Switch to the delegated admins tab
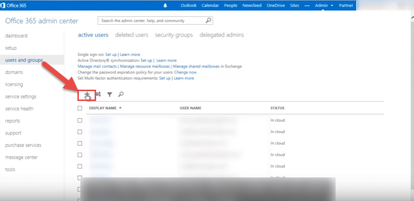Viewport: 414px width, 201px height. 222,35
